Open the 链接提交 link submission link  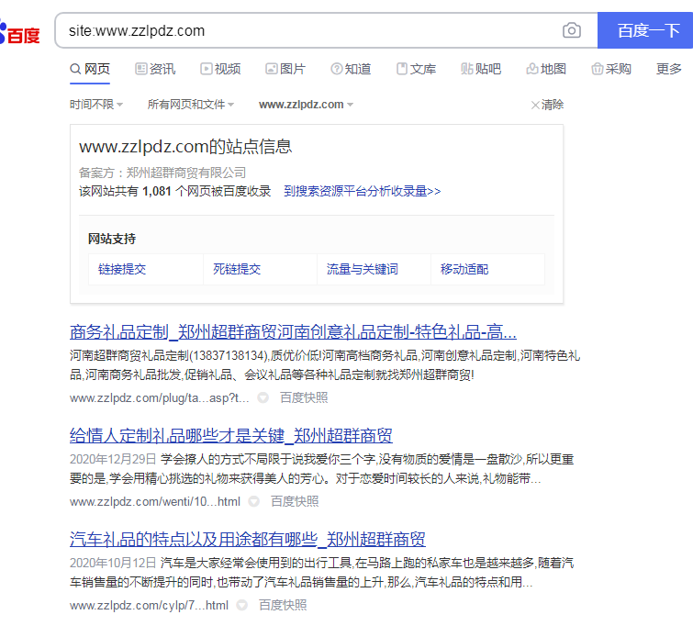[122, 269]
